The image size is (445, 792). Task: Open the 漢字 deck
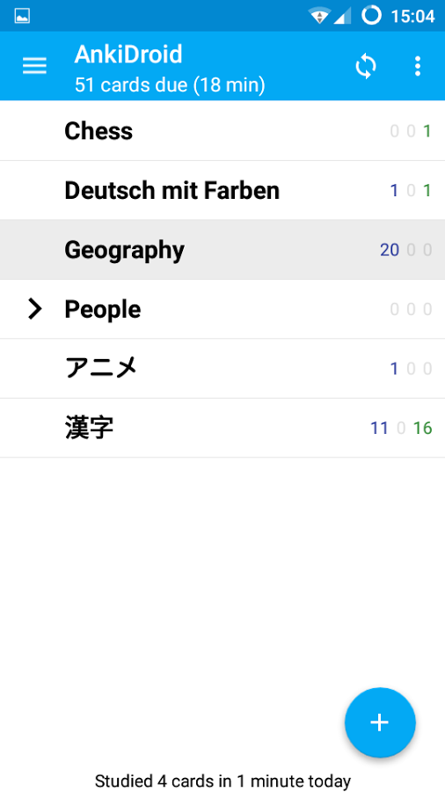[x=222, y=428]
